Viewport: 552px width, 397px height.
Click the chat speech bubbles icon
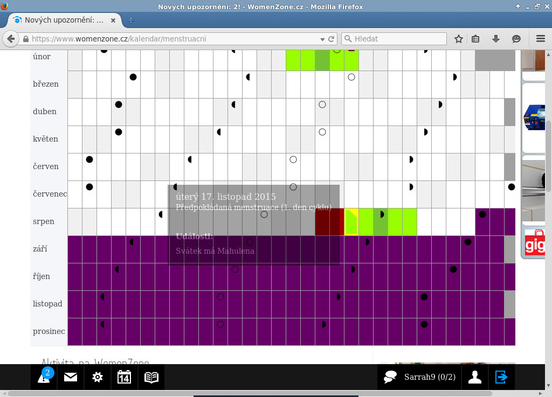(x=390, y=378)
